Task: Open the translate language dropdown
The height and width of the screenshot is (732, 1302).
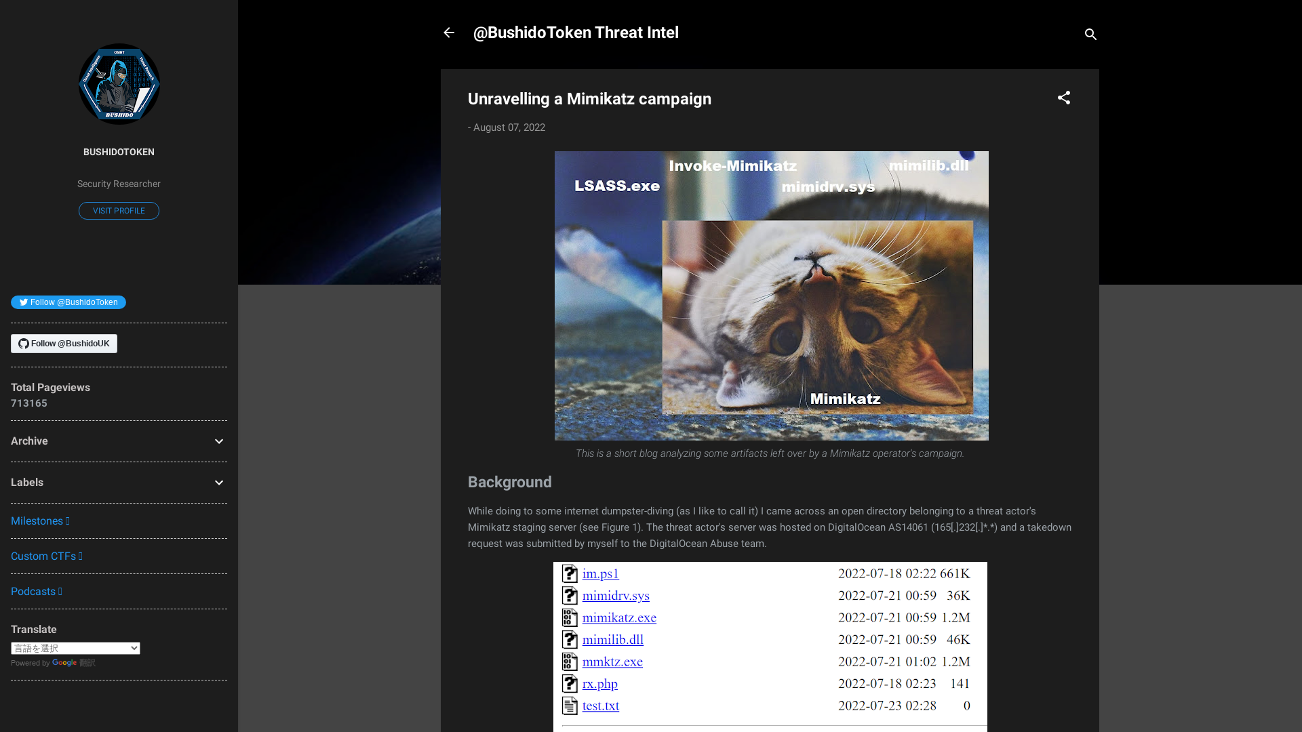Action: 75,648
